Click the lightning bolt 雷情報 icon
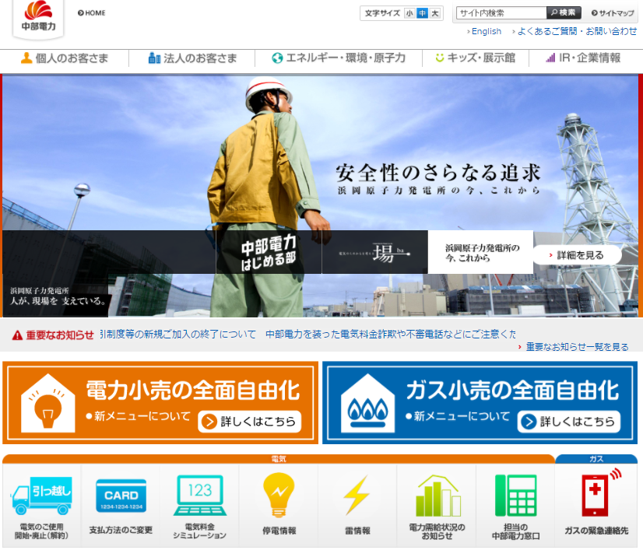 tap(357, 495)
